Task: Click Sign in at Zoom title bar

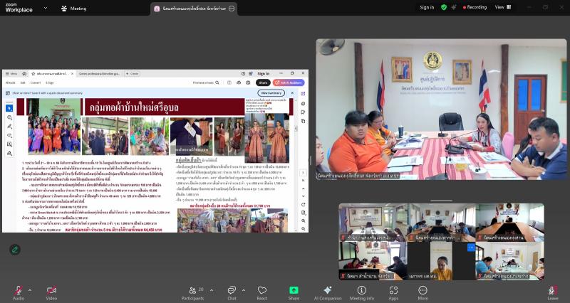Action: tap(427, 7)
